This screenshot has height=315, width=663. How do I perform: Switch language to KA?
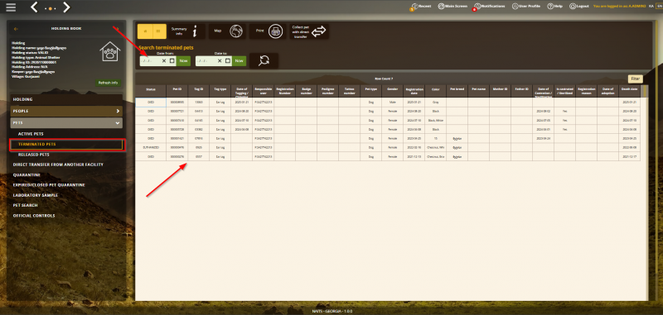pos(651,7)
